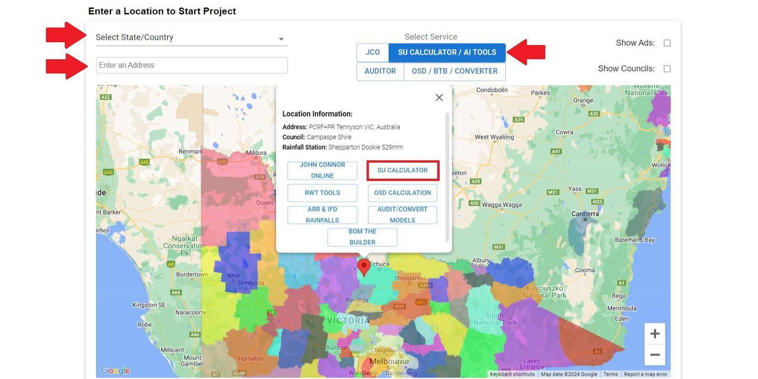Close the Location Information popup
758x379 pixels.
click(439, 97)
